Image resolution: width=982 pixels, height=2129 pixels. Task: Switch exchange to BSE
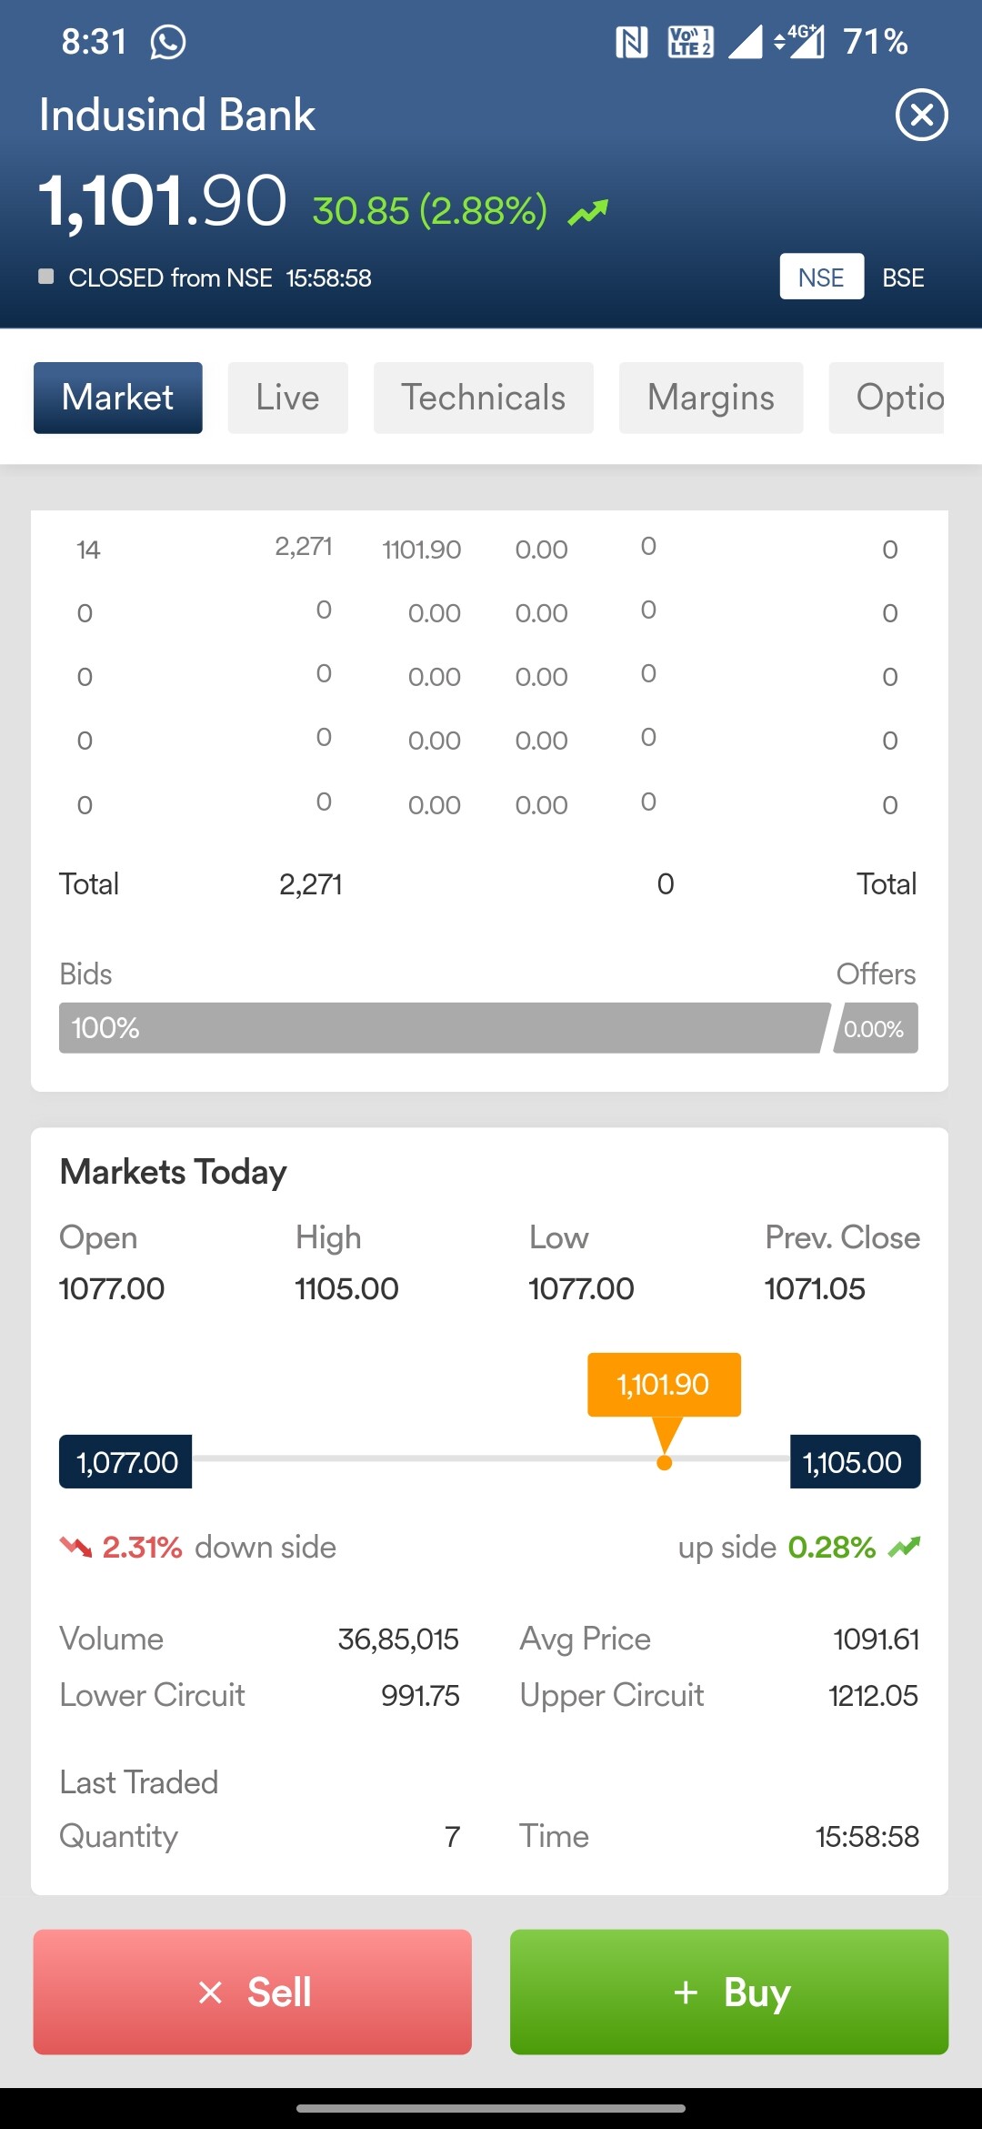coord(903,277)
